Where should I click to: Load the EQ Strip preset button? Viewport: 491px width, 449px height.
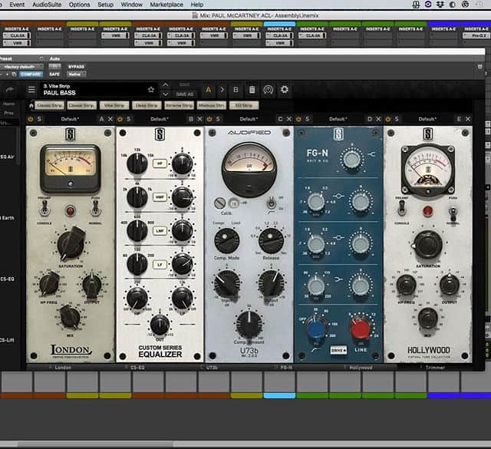(244, 106)
